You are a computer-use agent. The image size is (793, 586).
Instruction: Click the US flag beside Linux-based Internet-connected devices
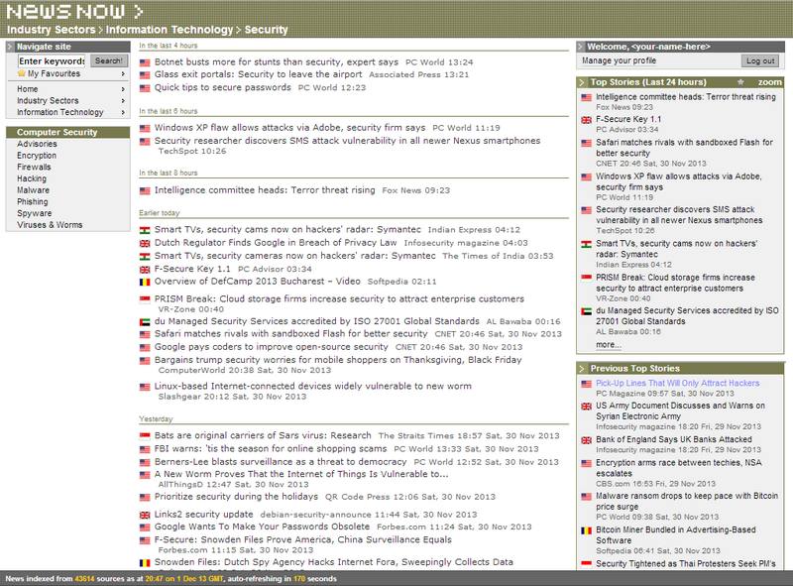point(145,387)
